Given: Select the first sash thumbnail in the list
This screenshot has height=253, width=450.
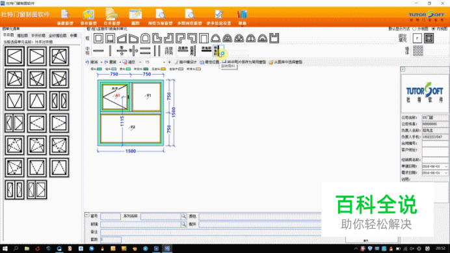Looking at the screenshot, I should pos(14,56).
